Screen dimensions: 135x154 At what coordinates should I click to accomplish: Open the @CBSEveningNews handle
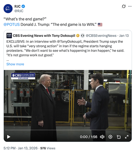101,36
